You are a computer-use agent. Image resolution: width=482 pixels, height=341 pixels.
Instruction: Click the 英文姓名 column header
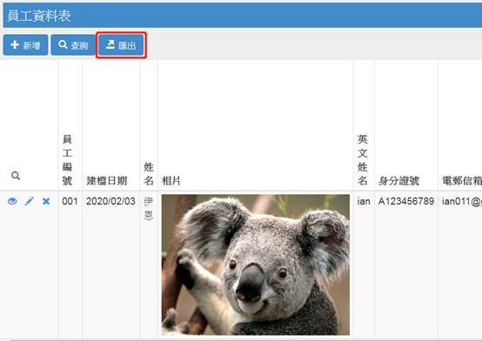pyautogui.click(x=363, y=160)
